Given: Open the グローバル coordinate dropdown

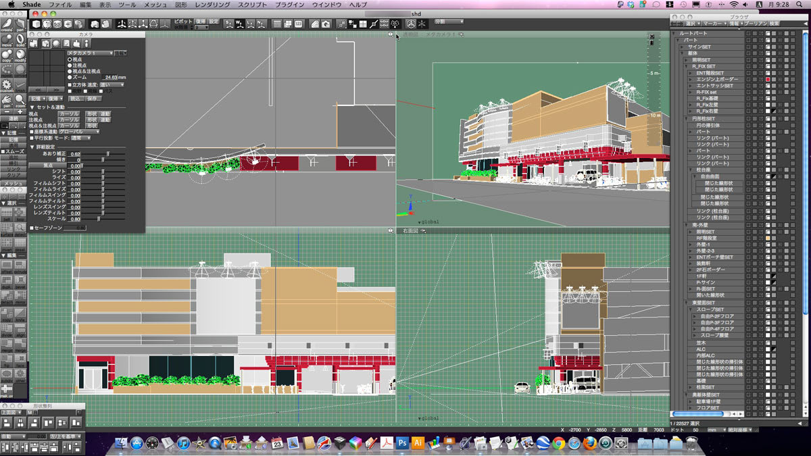Looking at the screenshot, I should click(79, 131).
